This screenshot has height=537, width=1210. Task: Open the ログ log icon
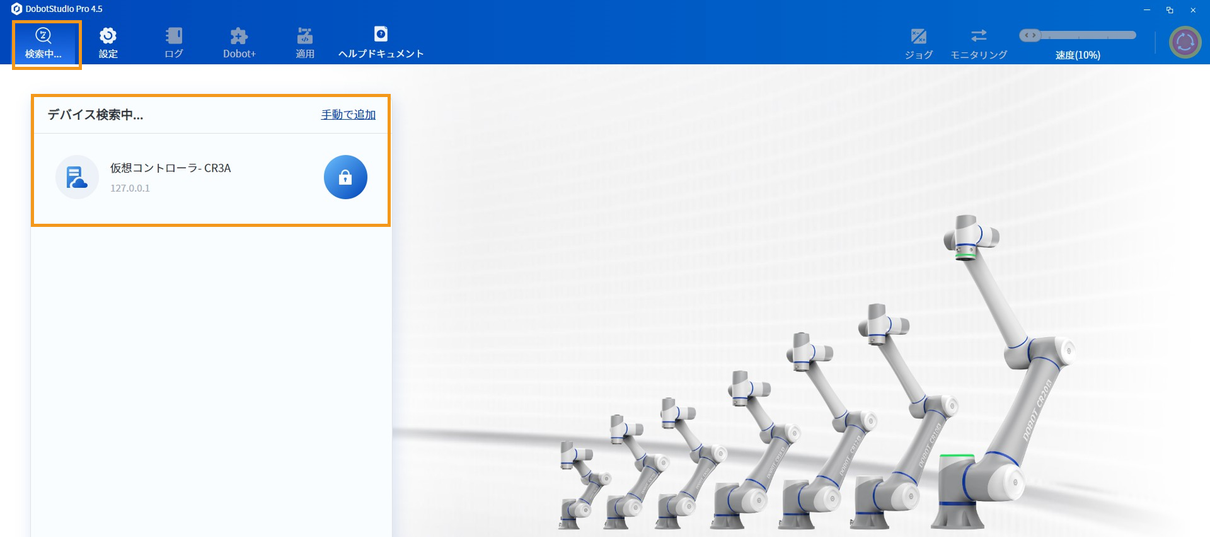(x=174, y=43)
